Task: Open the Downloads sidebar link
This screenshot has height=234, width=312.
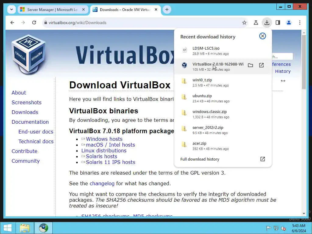Action: [x=25, y=112]
